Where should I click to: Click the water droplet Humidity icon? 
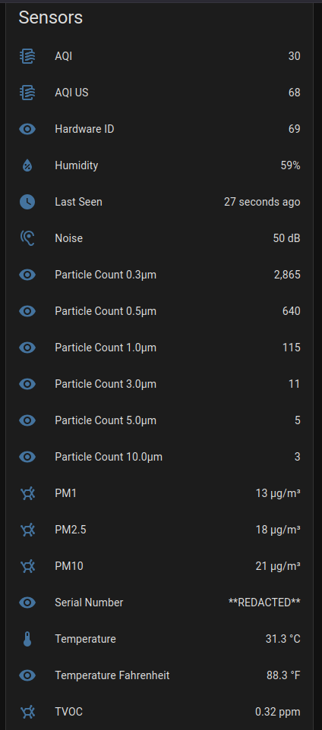point(27,165)
